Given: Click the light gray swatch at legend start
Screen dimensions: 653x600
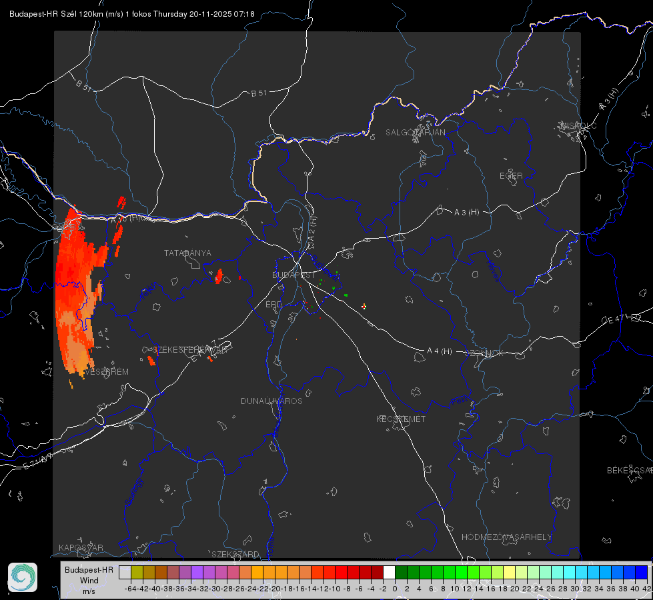Looking at the screenshot, I should [125, 572].
